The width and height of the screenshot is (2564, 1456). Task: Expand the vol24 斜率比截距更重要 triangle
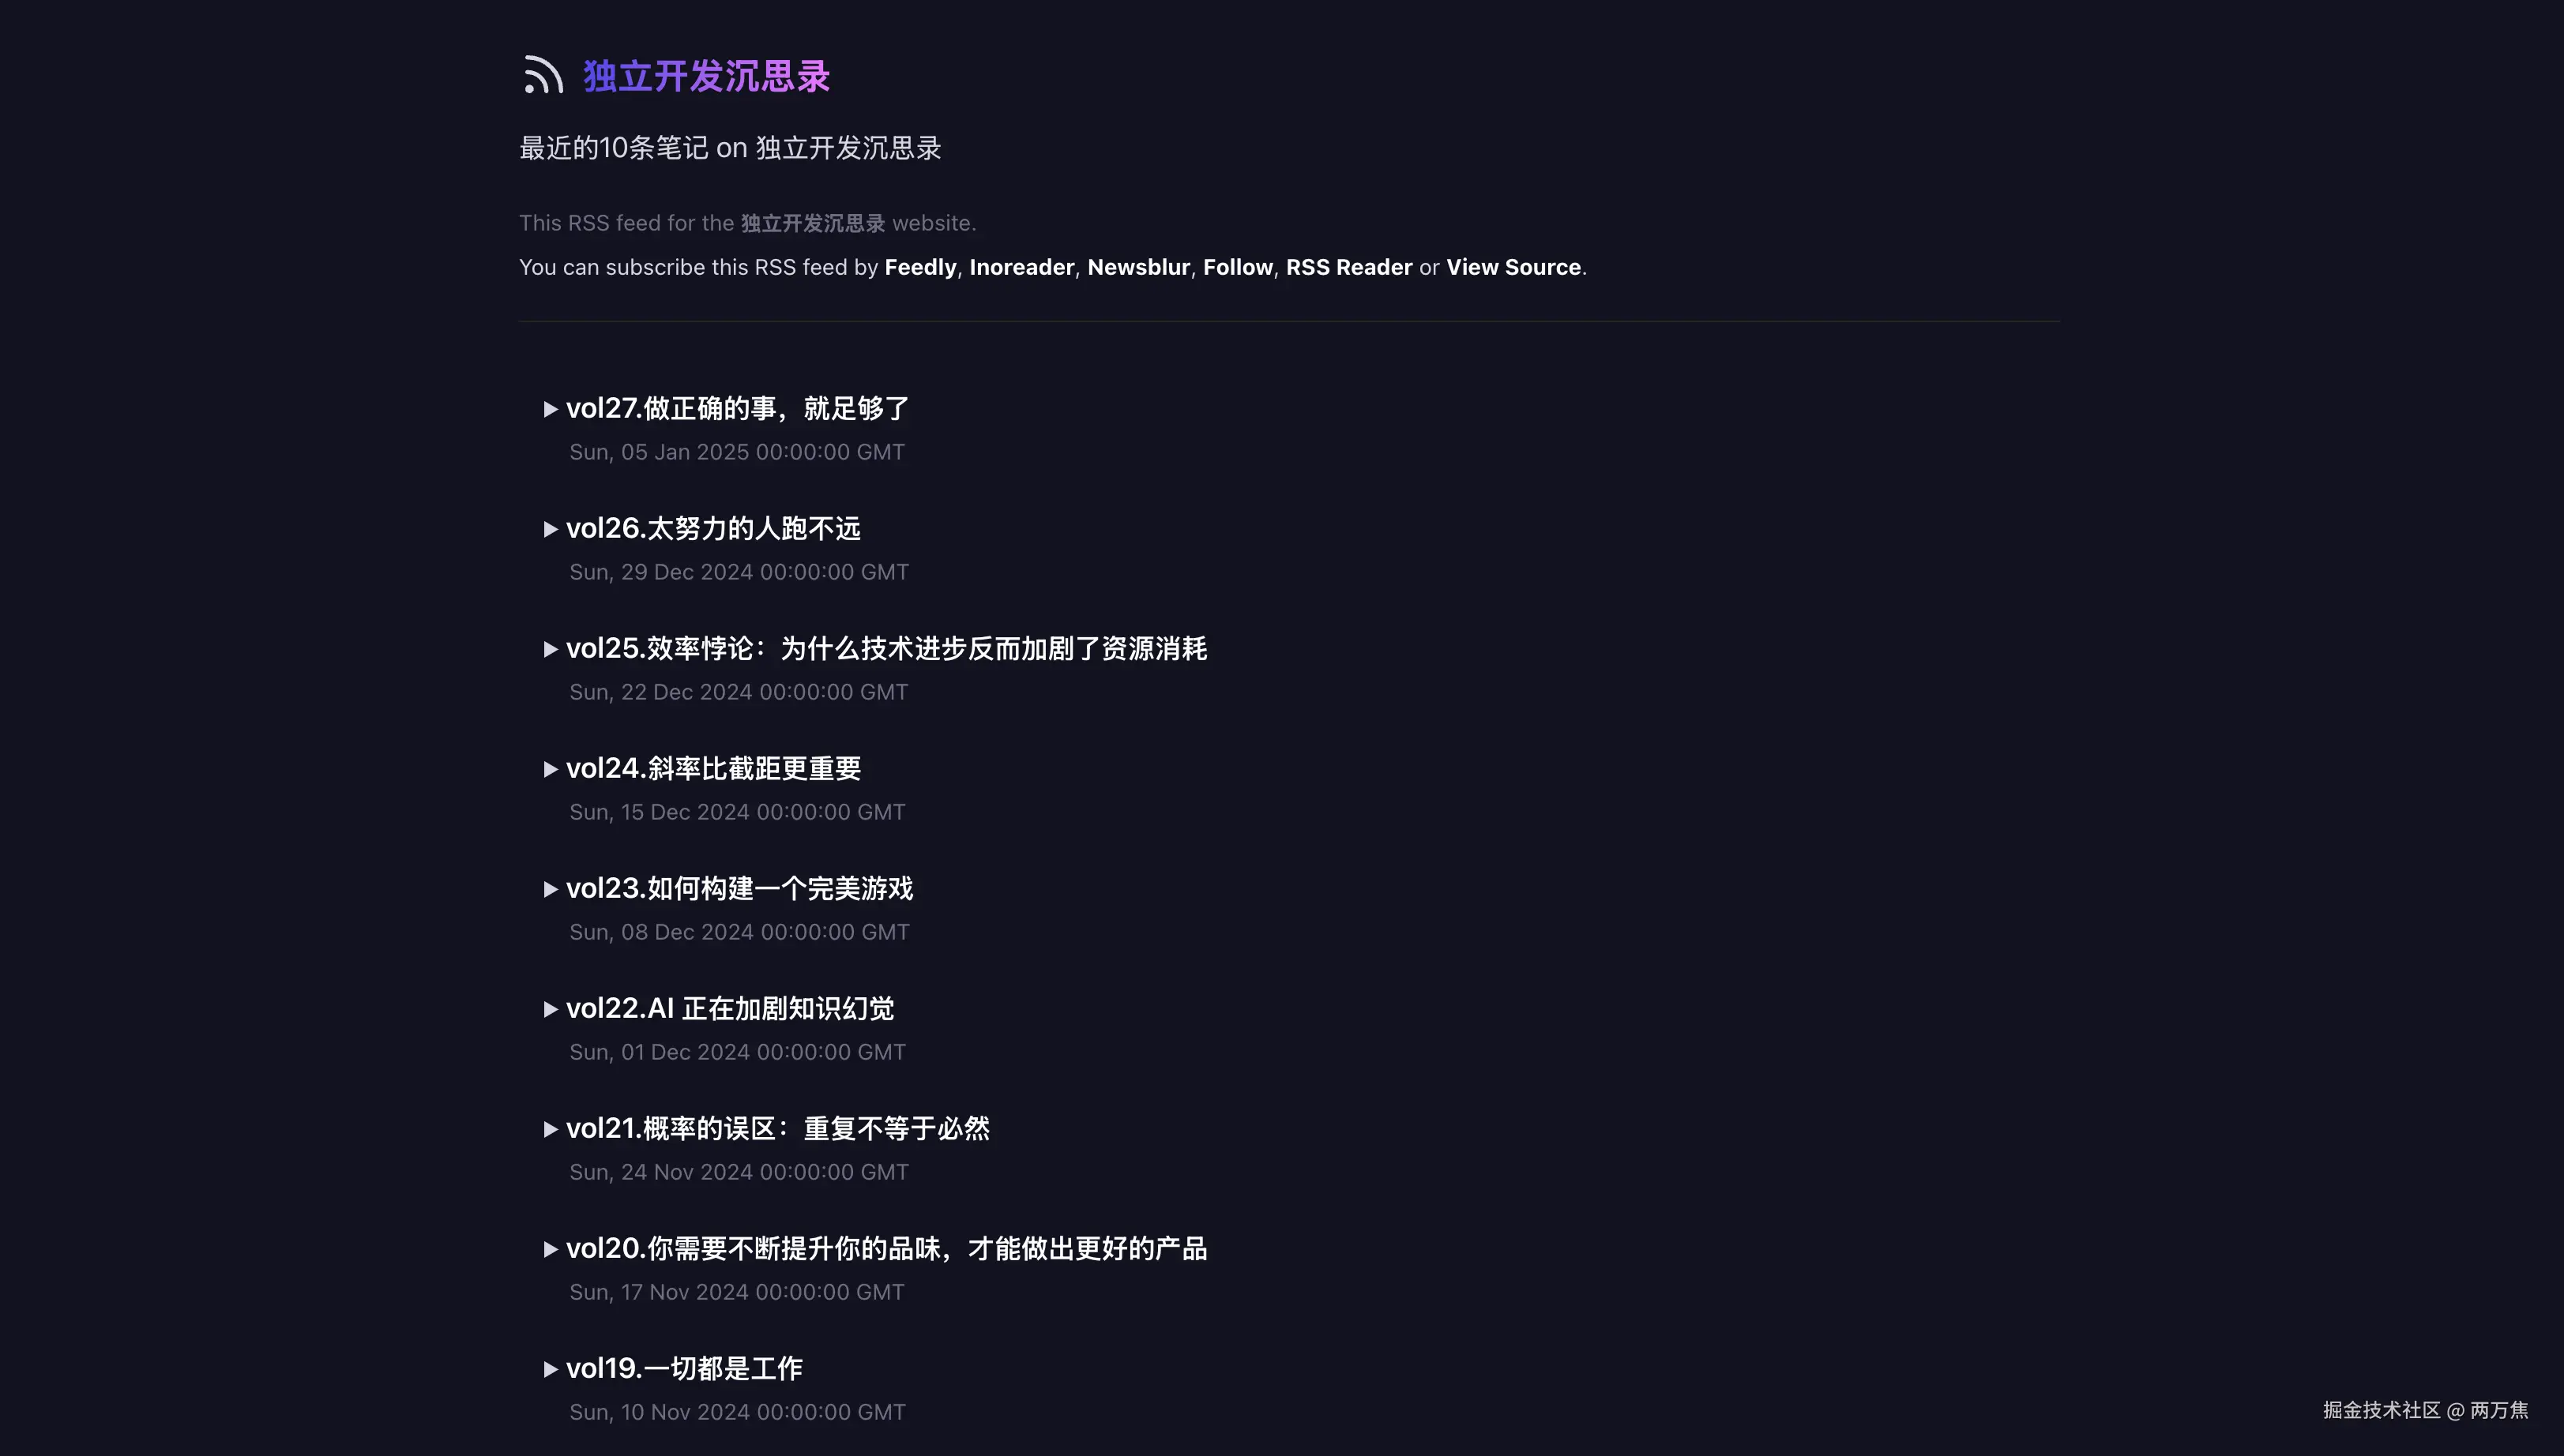pos(551,769)
